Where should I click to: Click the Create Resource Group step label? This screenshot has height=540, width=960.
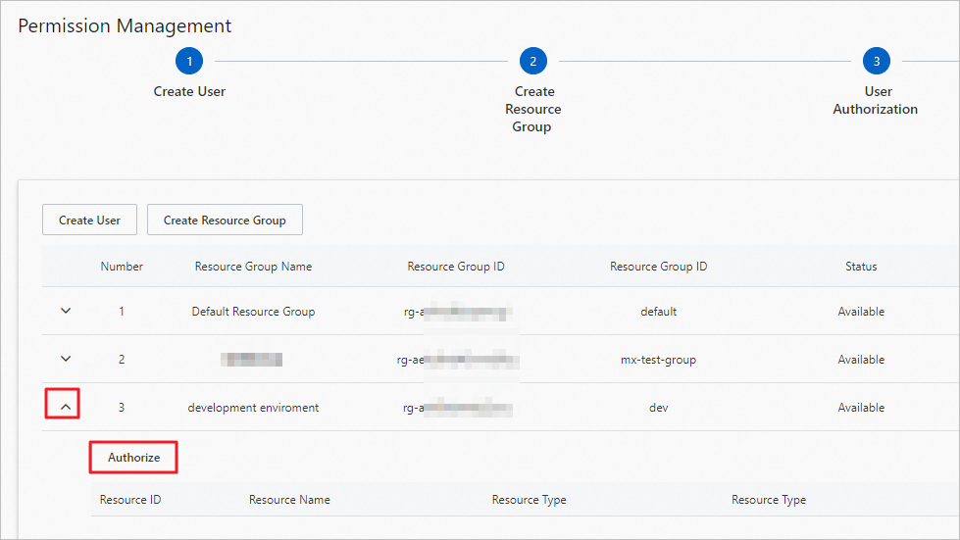pyautogui.click(x=533, y=109)
